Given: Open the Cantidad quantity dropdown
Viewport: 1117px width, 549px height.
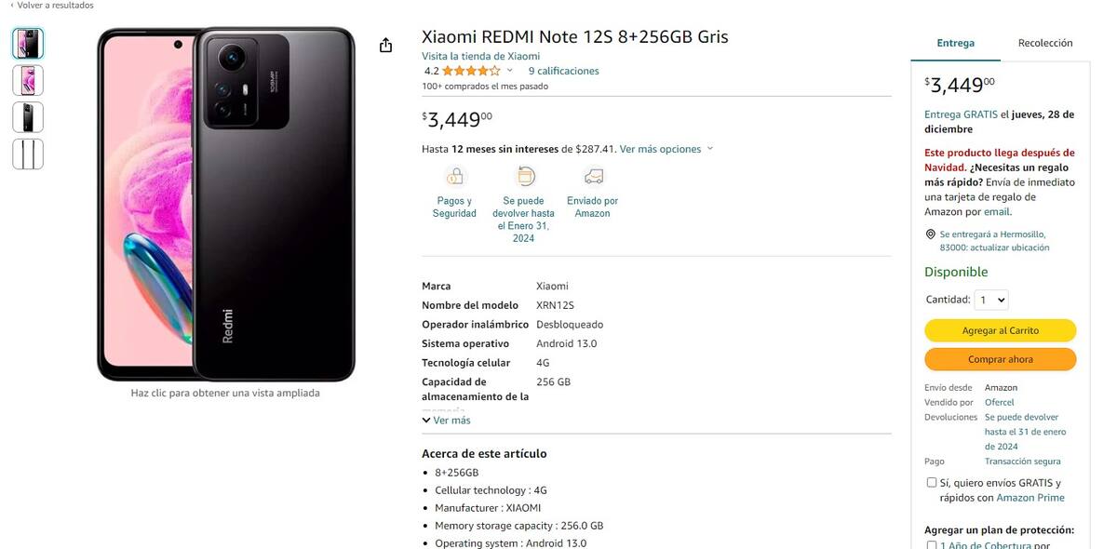Looking at the screenshot, I should [x=990, y=300].
